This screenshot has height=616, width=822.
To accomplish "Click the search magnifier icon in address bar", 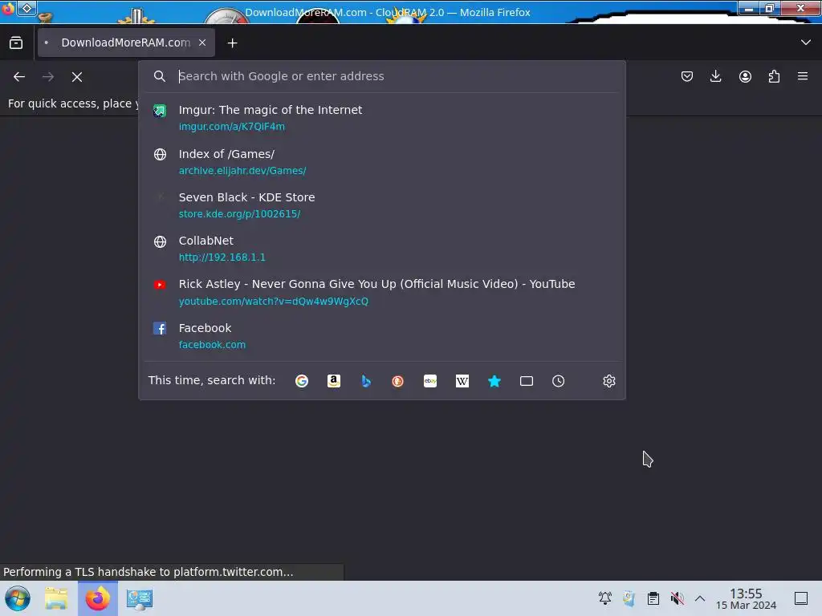I will point(160,76).
